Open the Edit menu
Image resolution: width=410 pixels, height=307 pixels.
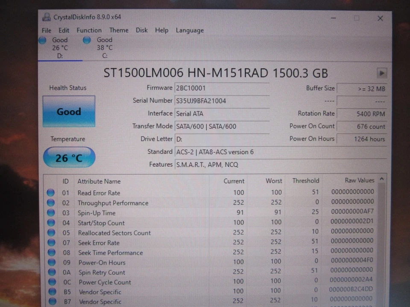64,30
